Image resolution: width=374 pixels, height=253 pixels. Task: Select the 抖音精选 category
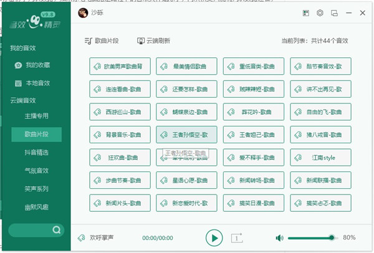point(36,152)
